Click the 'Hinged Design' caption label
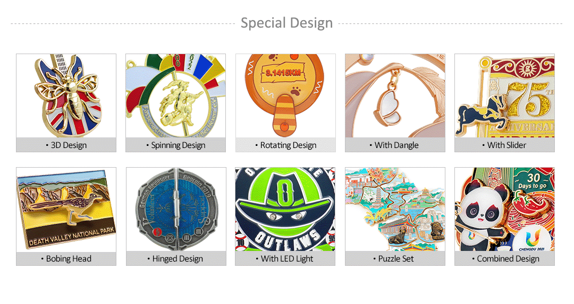 [x=175, y=259]
